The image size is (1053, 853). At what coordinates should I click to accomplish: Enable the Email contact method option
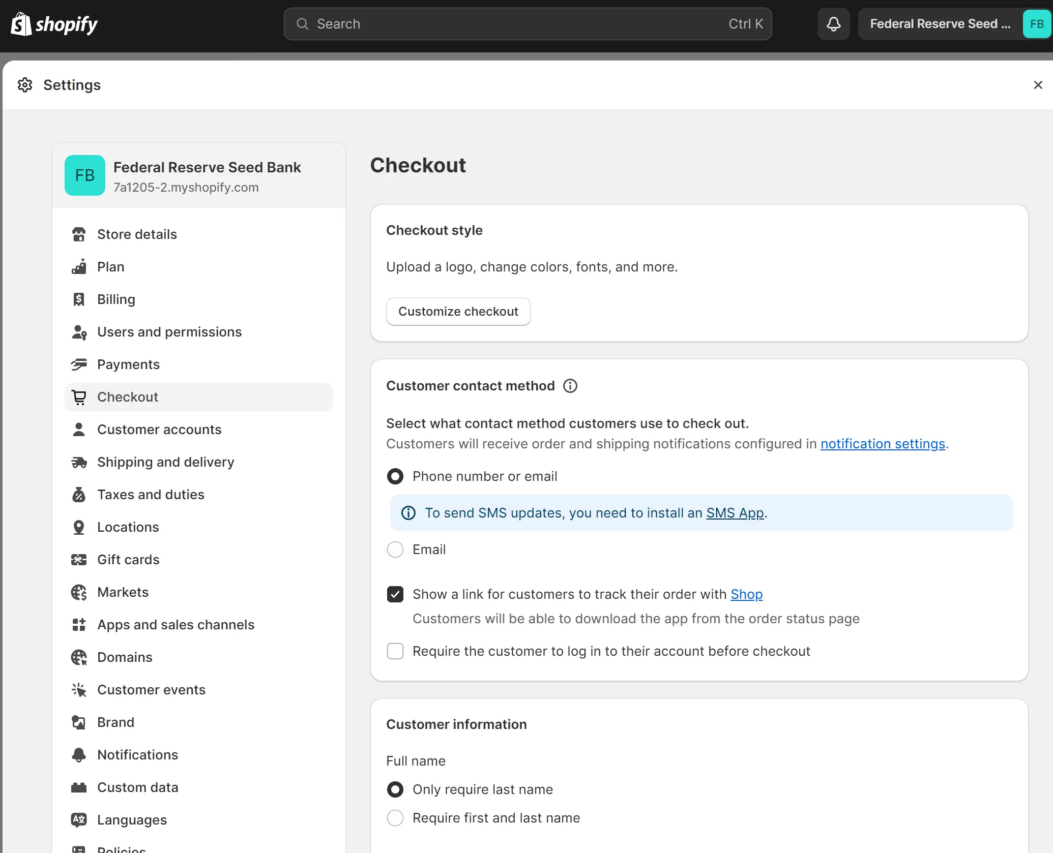(395, 550)
